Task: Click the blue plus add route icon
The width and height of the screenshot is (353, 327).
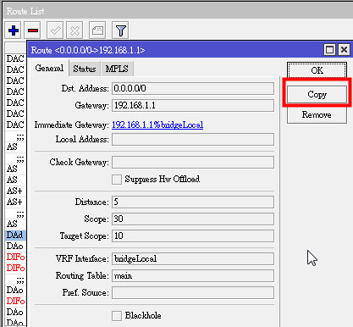Action: click(14, 30)
